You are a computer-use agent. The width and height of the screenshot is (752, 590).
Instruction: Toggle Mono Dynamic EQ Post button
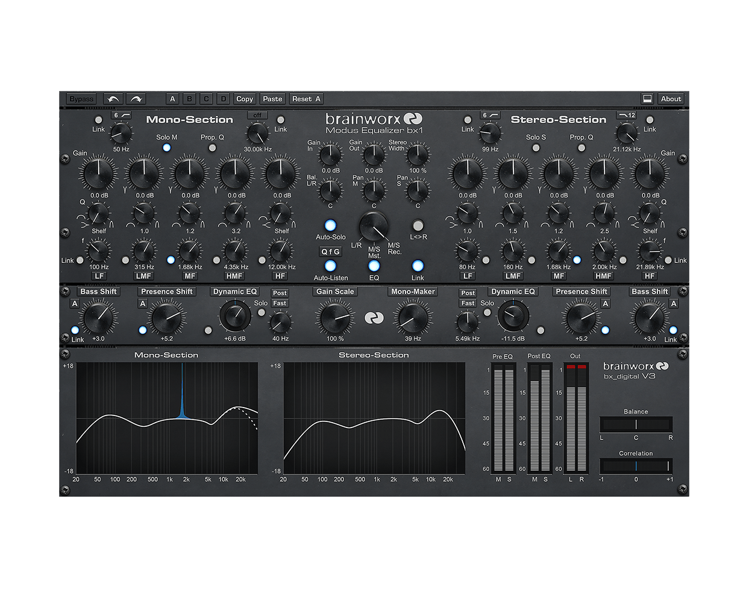pos(280,293)
